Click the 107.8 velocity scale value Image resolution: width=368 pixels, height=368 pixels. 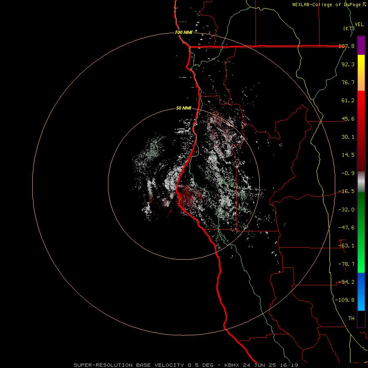click(346, 46)
